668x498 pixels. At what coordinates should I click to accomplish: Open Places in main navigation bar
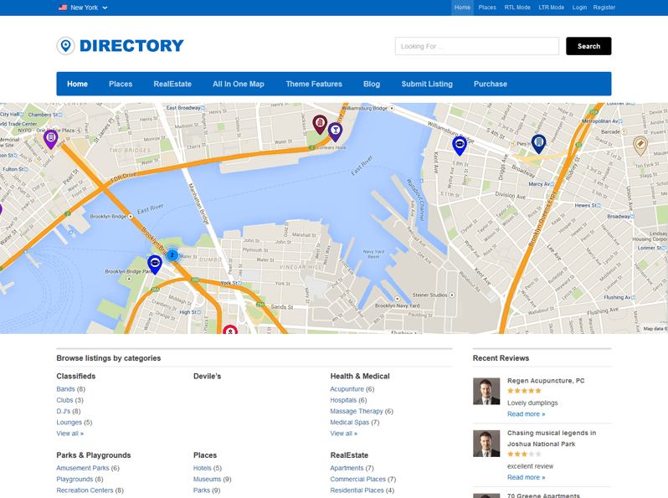coord(121,84)
